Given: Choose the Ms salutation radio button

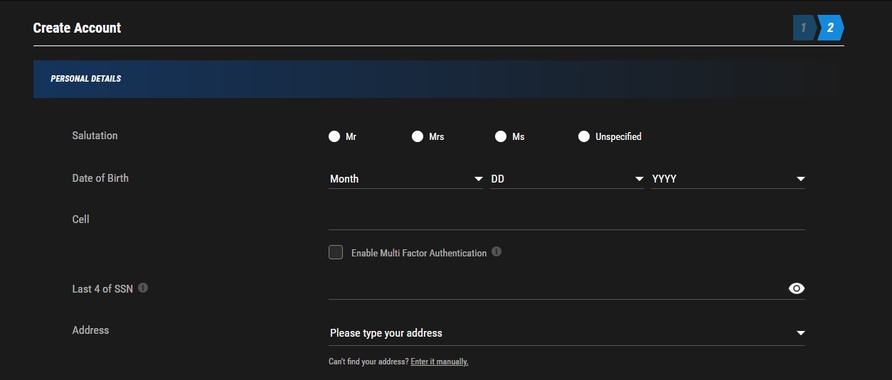Looking at the screenshot, I should pyautogui.click(x=501, y=136).
